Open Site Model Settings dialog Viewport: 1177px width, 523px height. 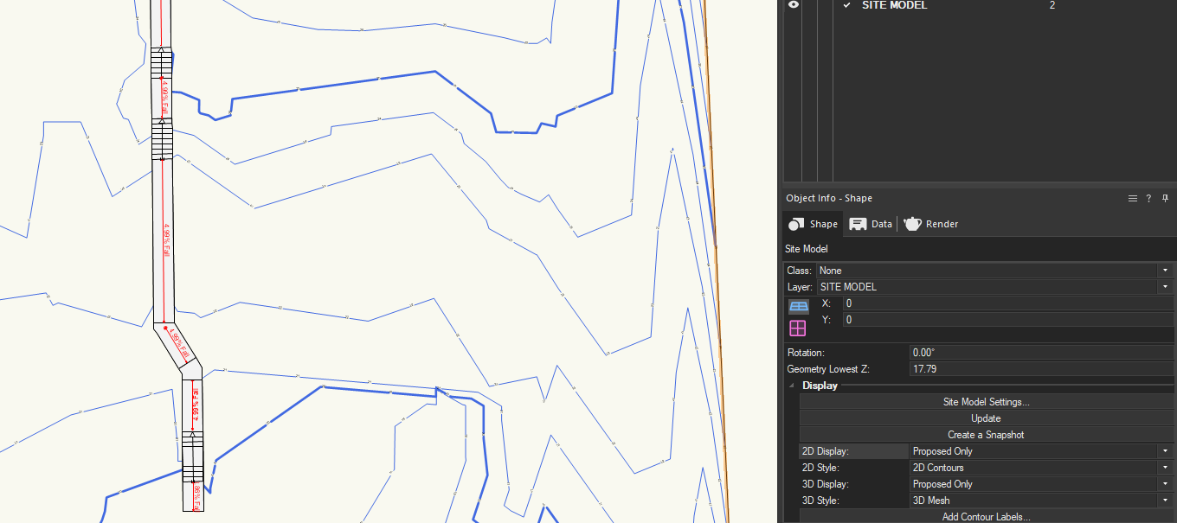(986, 402)
